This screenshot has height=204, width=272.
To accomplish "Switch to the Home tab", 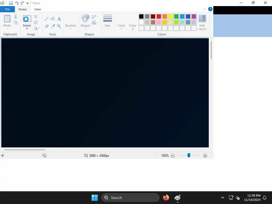I will 23,9.
